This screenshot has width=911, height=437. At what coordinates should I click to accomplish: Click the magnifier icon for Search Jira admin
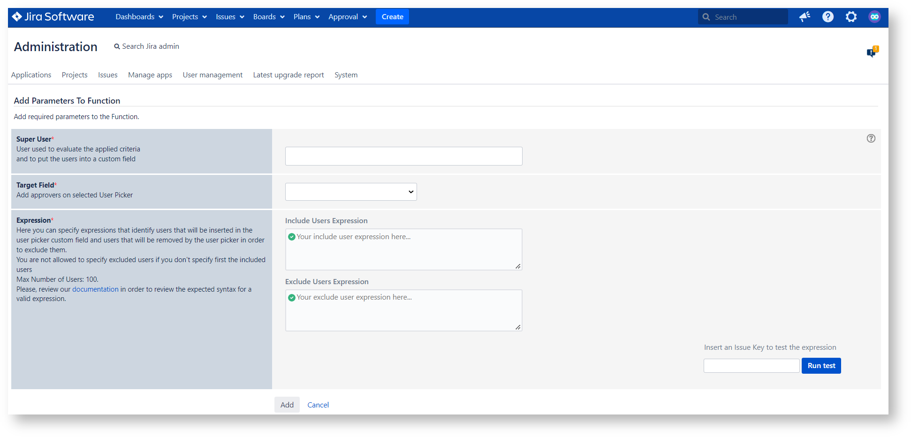[117, 46]
